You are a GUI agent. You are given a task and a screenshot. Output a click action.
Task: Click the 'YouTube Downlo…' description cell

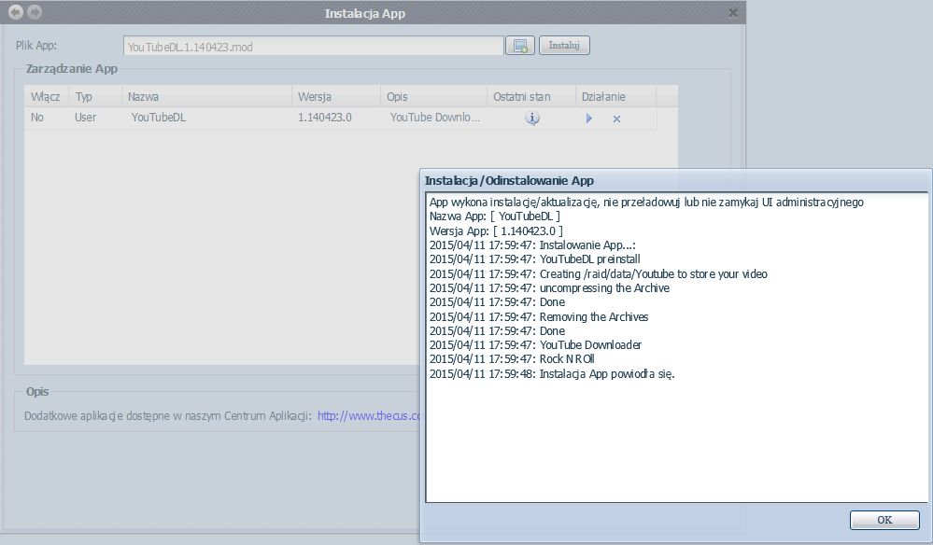pos(435,118)
